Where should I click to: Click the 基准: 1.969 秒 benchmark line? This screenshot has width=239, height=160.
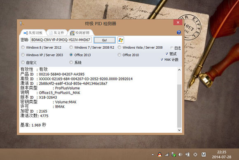click(33, 125)
